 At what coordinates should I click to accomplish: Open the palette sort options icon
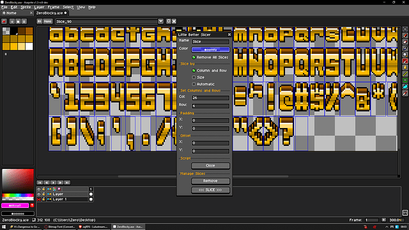coord(12,21)
